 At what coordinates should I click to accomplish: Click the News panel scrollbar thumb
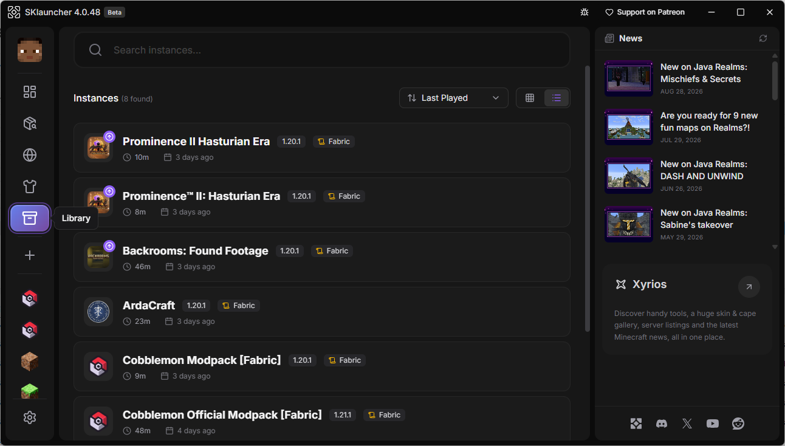[775, 80]
